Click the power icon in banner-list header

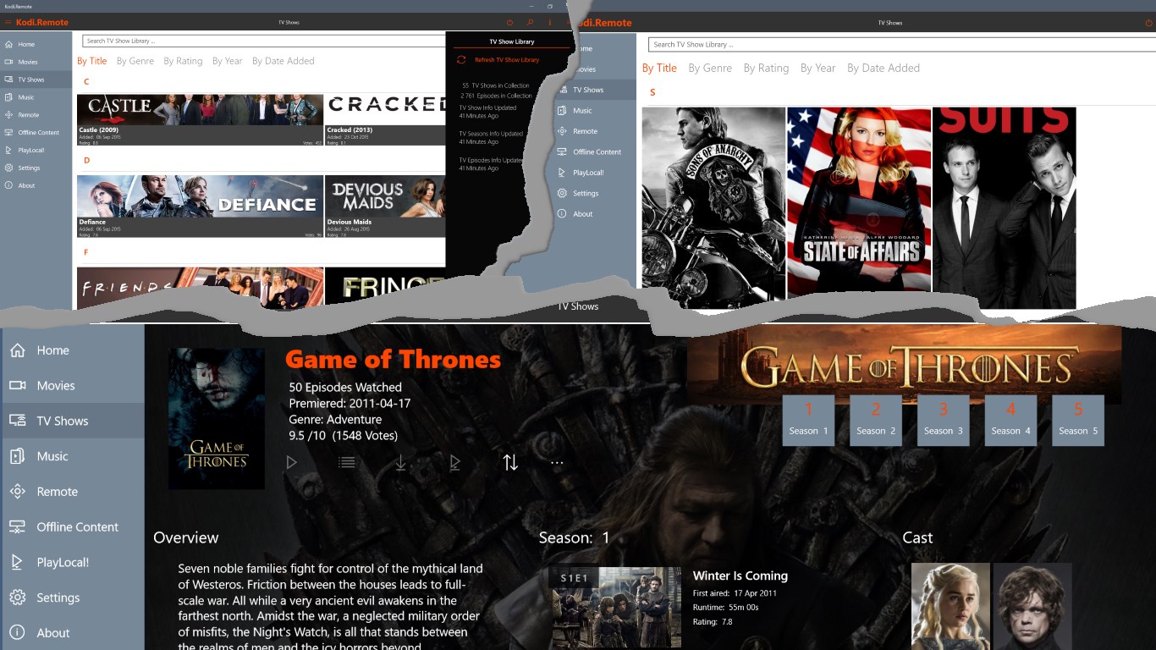(x=509, y=22)
